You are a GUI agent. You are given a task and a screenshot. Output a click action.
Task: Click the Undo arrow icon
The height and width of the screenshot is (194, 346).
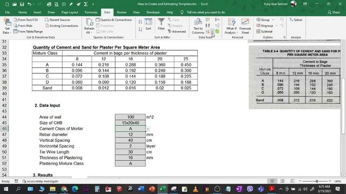(29, 4)
